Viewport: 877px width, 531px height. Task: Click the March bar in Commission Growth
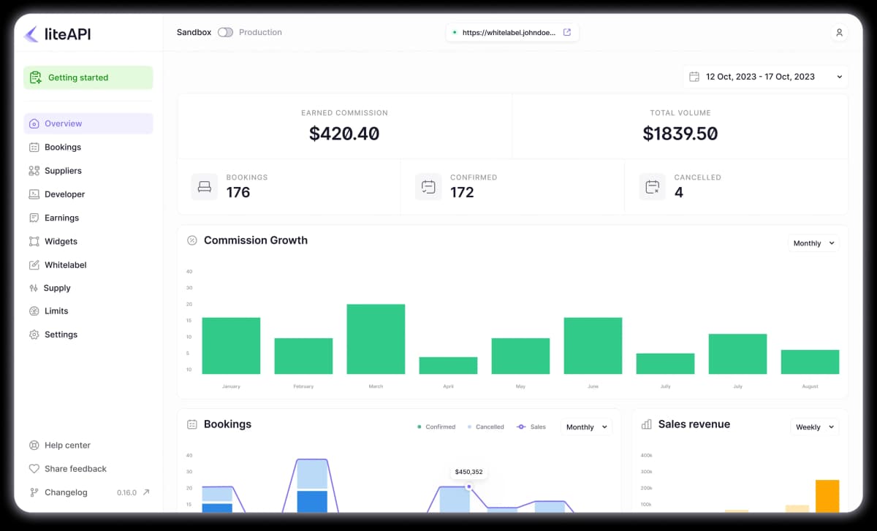(x=376, y=339)
